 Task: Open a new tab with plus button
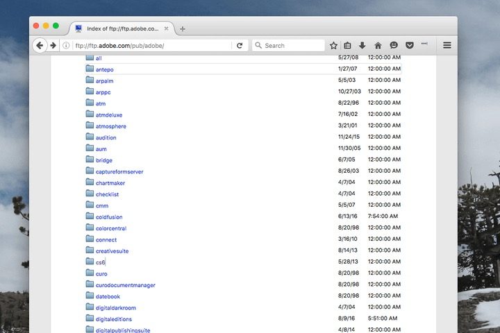[x=183, y=29]
